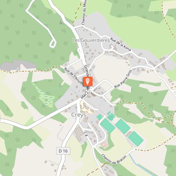Click the grey quarry area in forest
This screenshot has width=176, height=176.
pos(18,65)
